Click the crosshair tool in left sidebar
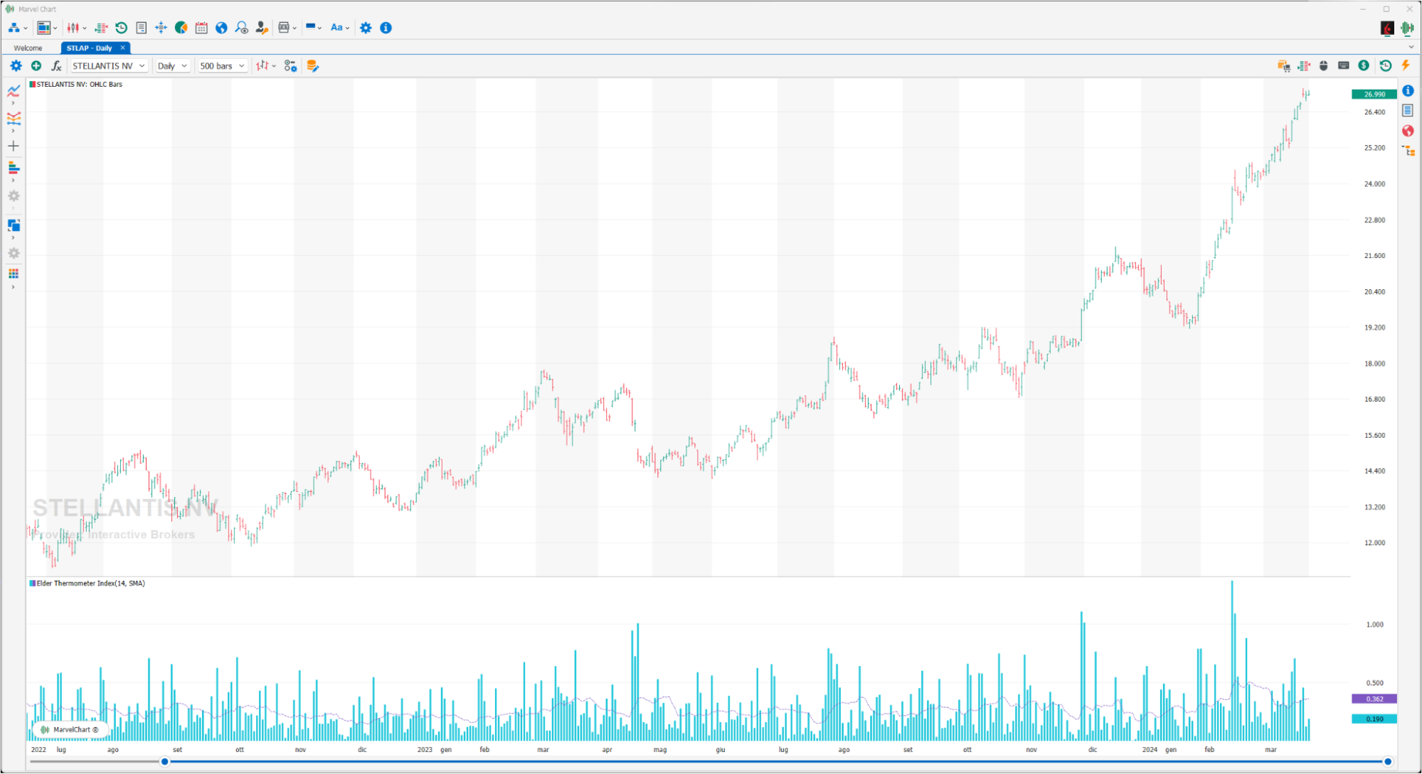This screenshot has width=1422, height=774. pyautogui.click(x=14, y=146)
